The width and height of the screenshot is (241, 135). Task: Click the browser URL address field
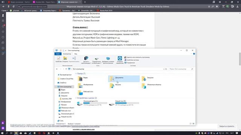click(x=34, y=7)
